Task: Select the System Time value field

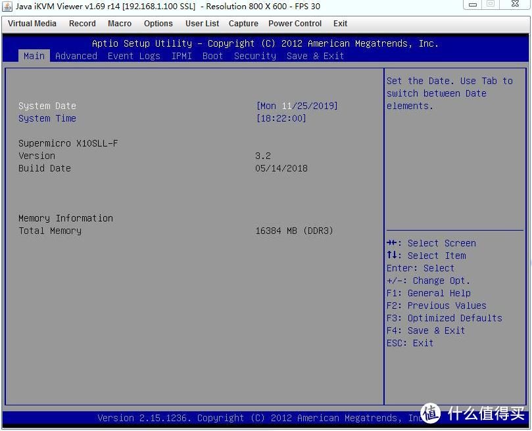Action: tap(281, 118)
